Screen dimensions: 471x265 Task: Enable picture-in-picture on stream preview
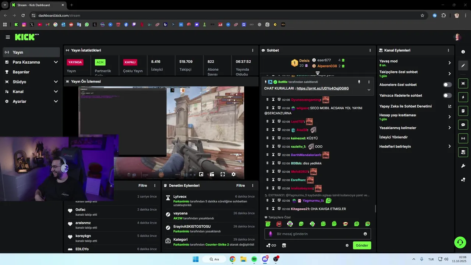coord(201,174)
